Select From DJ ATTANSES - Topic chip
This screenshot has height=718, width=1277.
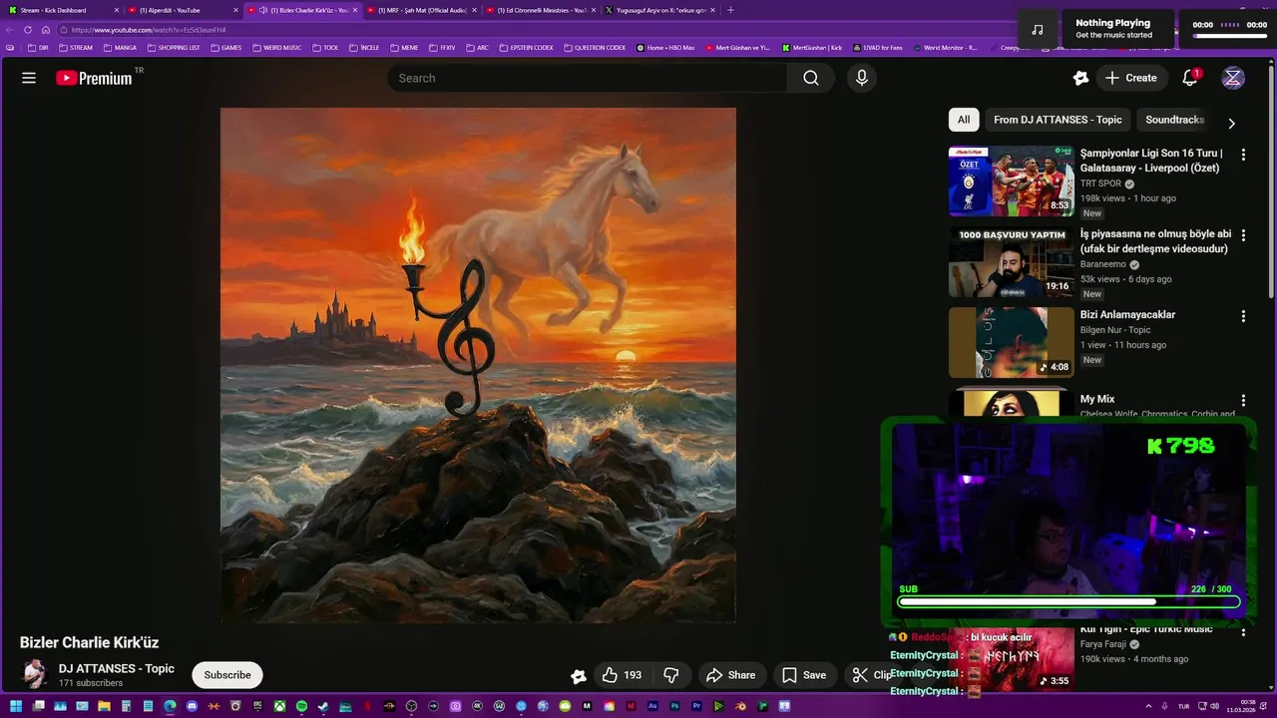click(1058, 120)
